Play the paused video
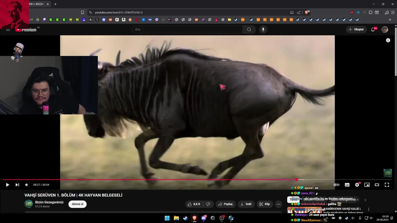The width and height of the screenshot is (397, 223). pos(7,185)
